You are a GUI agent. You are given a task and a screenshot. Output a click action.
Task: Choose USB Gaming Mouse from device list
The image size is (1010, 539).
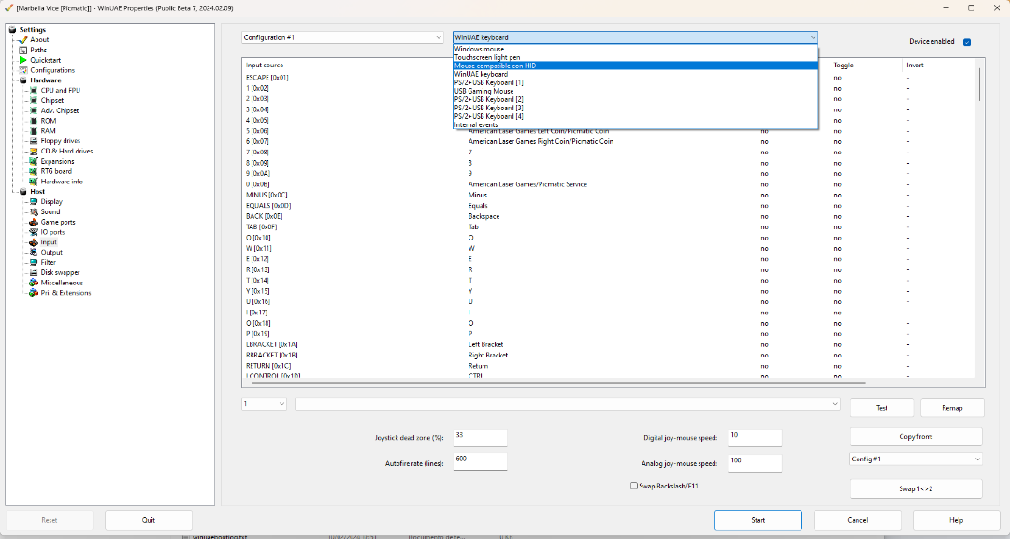[x=483, y=91]
